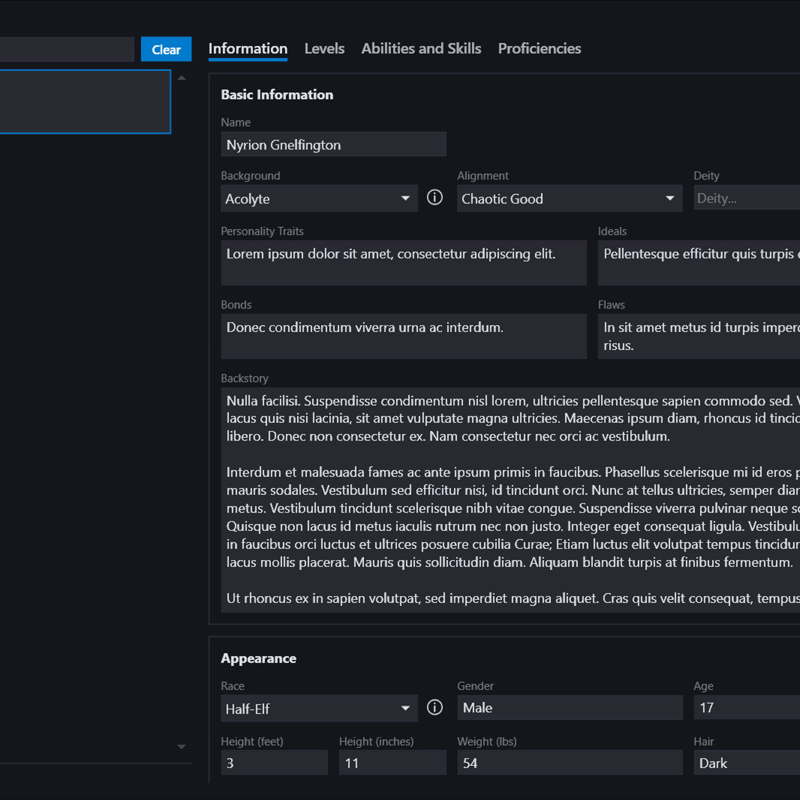Click the Name field with Nyrion Gnelfington
The image size is (800, 800).
(x=333, y=144)
